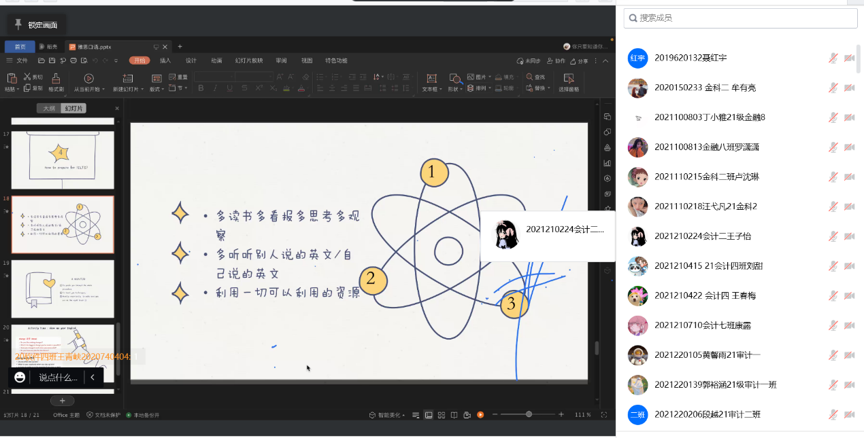Screen dimensions: 864x438
Task: Open the Selection Pane (选择窗格)
Action: 569,82
